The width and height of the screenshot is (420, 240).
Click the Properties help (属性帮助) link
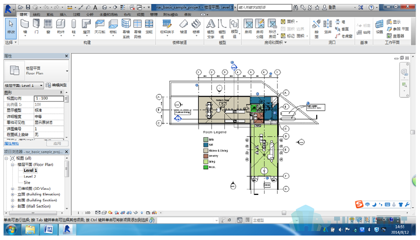(11, 144)
